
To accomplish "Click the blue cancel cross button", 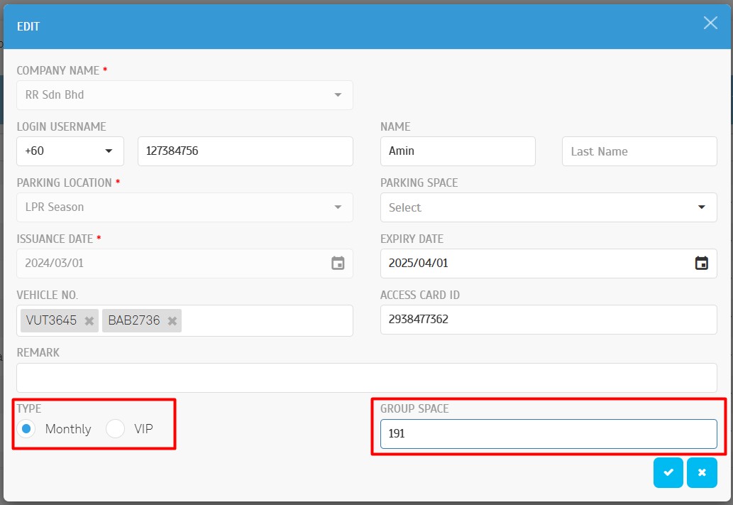I will pos(702,473).
